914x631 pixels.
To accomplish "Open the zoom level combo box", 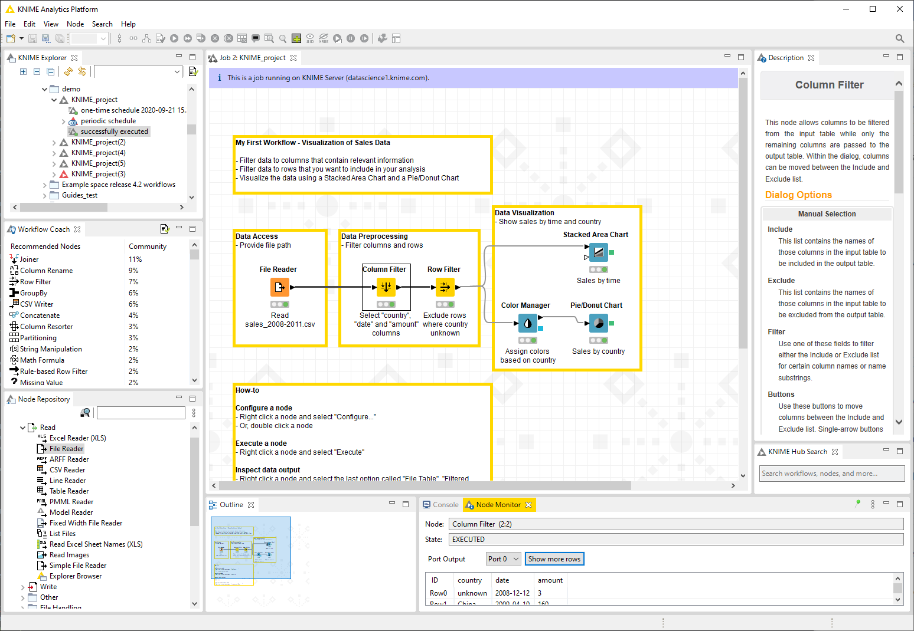I will 89,38.
